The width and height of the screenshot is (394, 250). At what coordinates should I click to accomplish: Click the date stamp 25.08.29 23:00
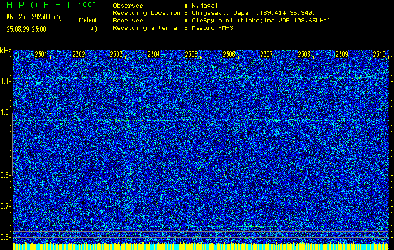(x=26, y=29)
